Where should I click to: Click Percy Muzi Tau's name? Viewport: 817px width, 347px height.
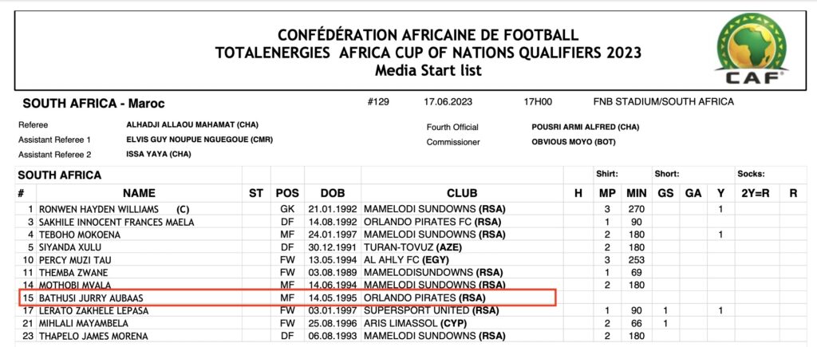(x=76, y=260)
